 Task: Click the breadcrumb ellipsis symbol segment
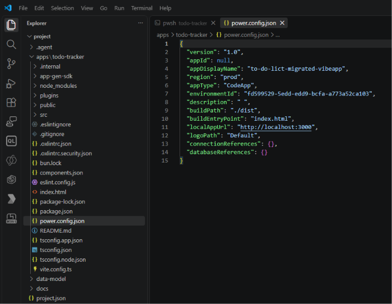[277, 35]
